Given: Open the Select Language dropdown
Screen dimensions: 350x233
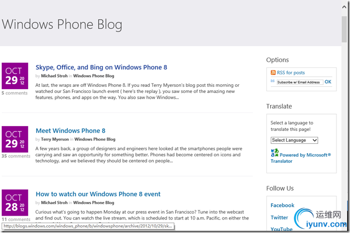Looking at the screenshot, I should [x=295, y=140].
